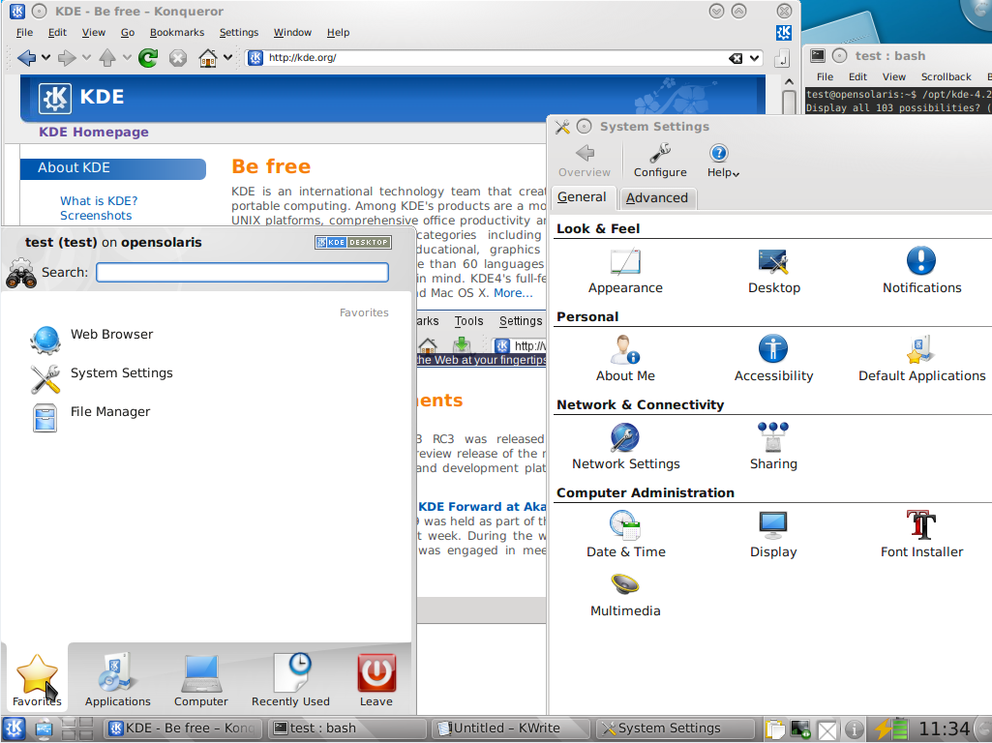Expand the URL history dropdown arrow
The image size is (992, 743).
[756, 58]
